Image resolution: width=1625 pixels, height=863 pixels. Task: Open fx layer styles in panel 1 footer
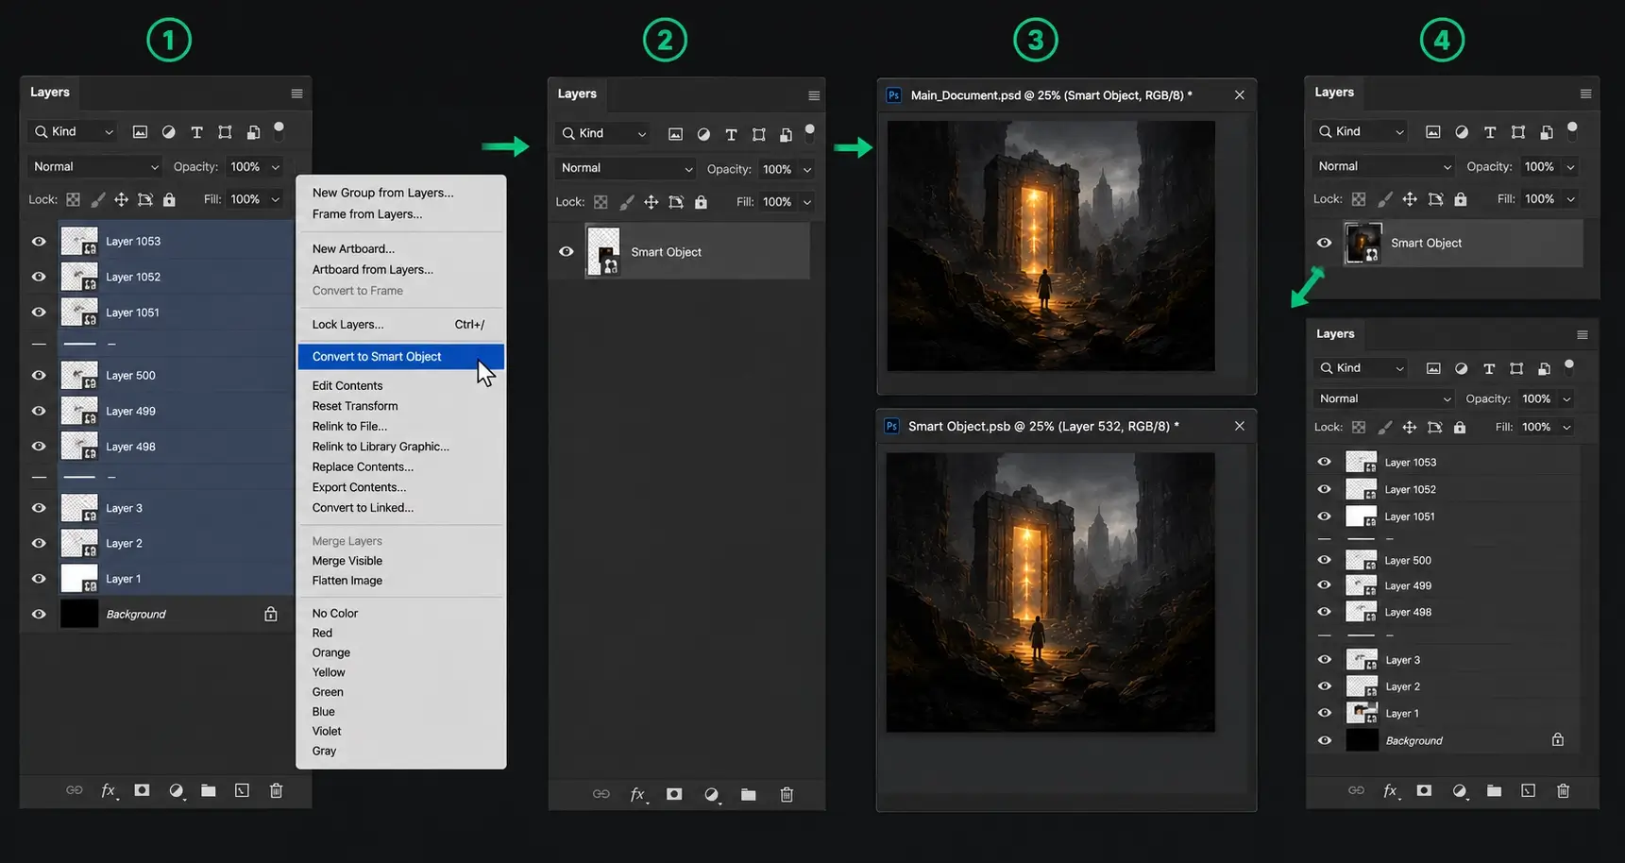point(109,790)
